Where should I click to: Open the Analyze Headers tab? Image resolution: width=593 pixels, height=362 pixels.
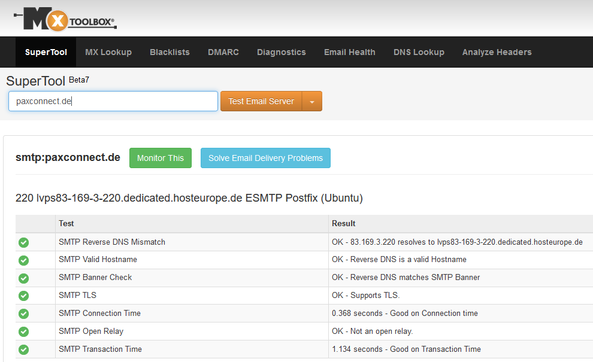497,52
